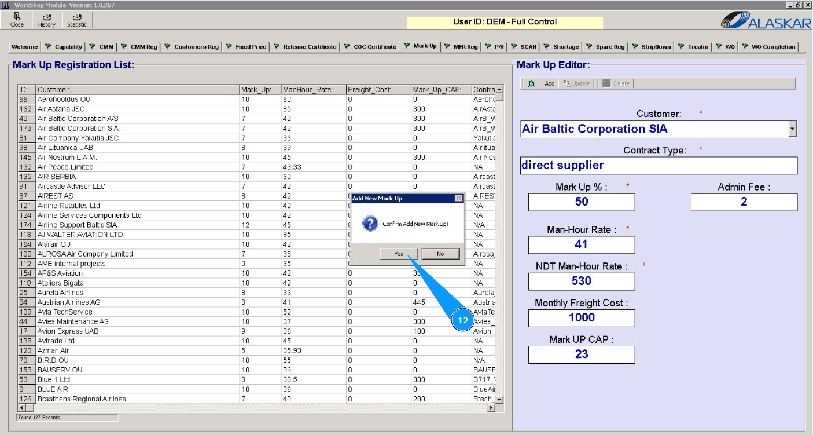Select the Air Lituanica UAB row

coord(256,148)
